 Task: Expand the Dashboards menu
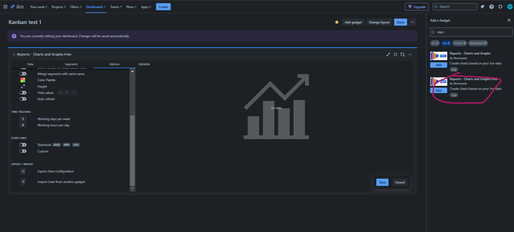click(x=96, y=7)
